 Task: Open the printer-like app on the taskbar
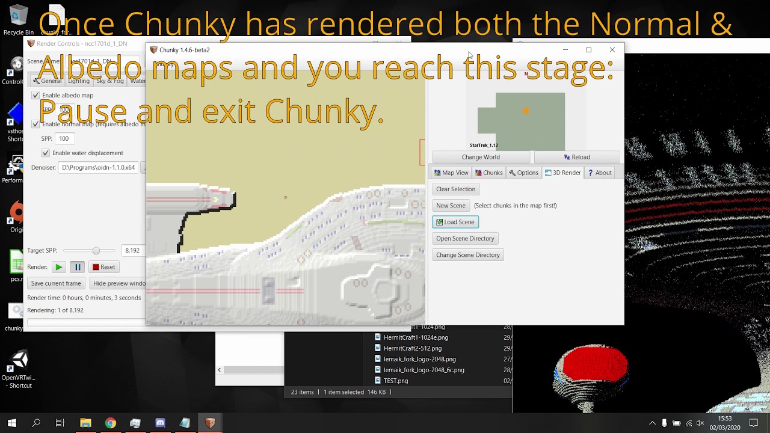tap(135, 423)
